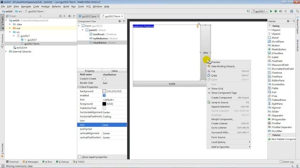This screenshot has height=168, width=300.
Task: Open the Messages tool window
Action: [30, 162]
